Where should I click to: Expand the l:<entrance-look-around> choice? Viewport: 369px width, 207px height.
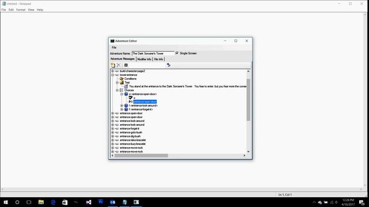(122, 106)
